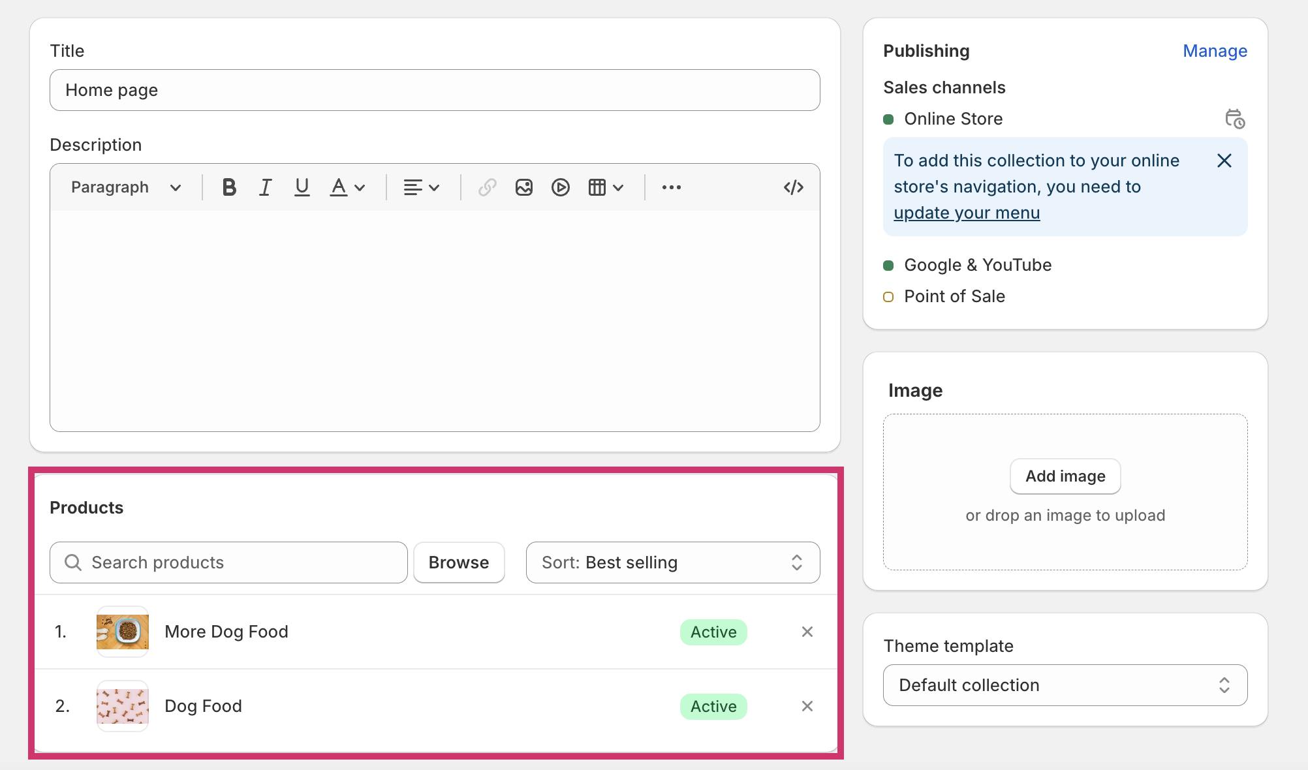Click the Add image button

coord(1065,476)
